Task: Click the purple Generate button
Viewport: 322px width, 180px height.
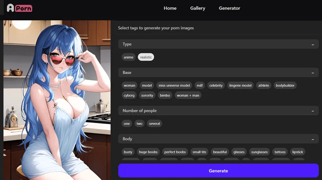Action: pyautogui.click(x=218, y=171)
